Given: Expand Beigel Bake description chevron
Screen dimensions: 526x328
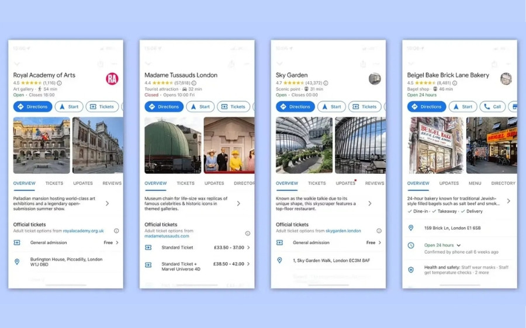Looking at the screenshot, I should [508, 201].
